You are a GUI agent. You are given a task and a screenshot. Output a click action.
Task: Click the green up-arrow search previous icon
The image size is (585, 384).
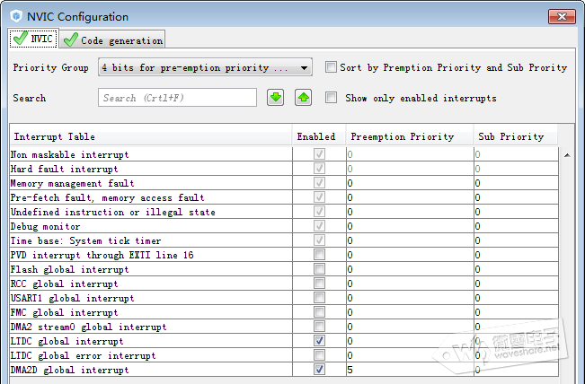(303, 98)
